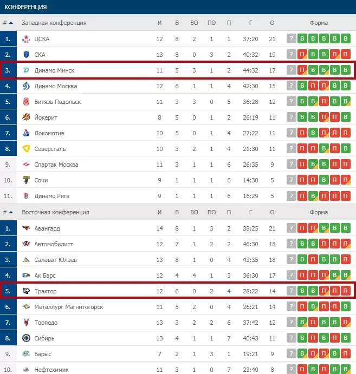Click the СКА shield logo
356x374 pixels.
26,55
